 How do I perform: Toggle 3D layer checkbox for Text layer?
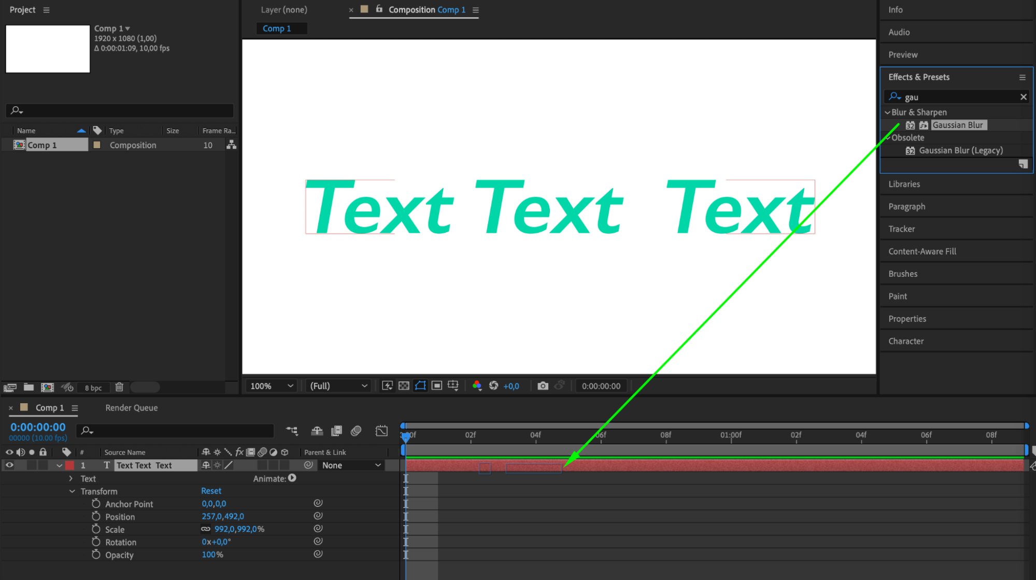[285, 465]
